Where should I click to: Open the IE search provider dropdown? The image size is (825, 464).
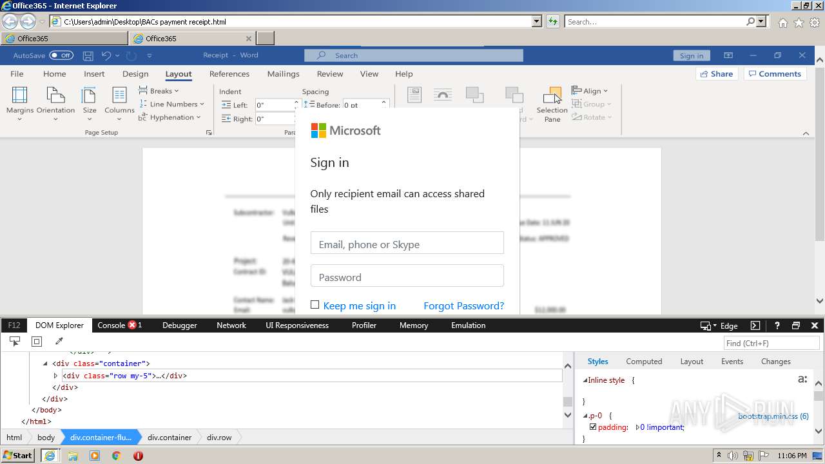click(x=761, y=21)
